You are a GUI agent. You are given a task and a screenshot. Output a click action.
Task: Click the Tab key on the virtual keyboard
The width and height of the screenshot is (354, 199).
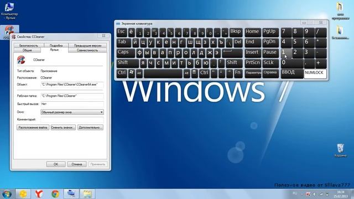[x=124, y=43]
